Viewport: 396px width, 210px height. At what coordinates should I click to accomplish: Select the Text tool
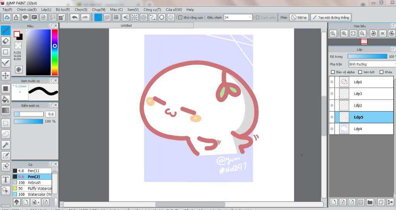(x=5, y=179)
